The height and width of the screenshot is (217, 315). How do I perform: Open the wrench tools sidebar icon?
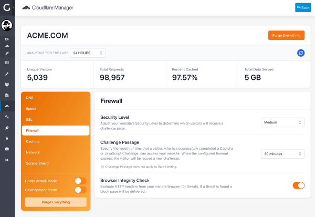click(7, 74)
